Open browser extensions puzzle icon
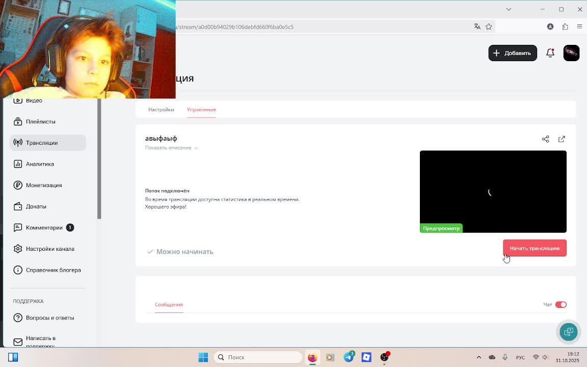Screen dimensions: 587x367 (565, 27)
